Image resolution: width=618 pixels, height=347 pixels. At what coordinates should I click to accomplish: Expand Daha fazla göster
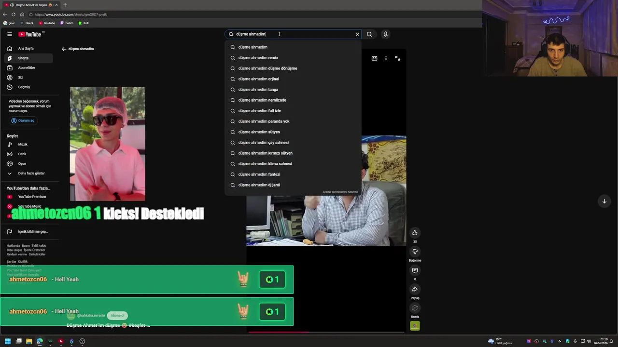click(x=29, y=173)
